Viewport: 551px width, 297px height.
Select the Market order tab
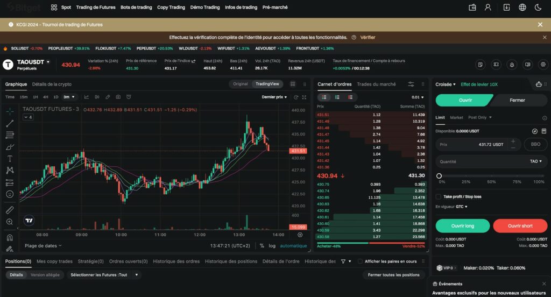pyautogui.click(x=456, y=117)
